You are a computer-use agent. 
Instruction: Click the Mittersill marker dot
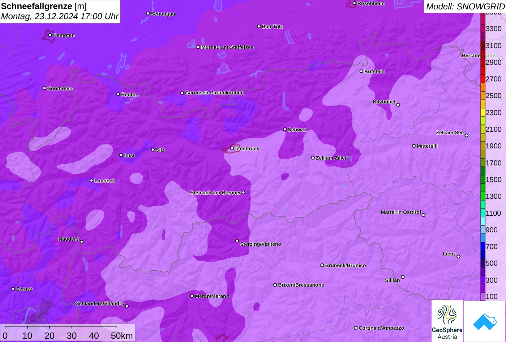pos(413,146)
